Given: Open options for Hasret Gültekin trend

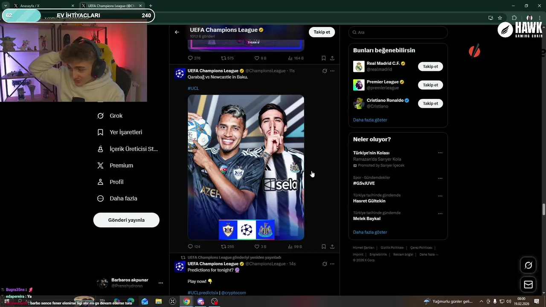Looking at the screenshot, I should [440, 196].
